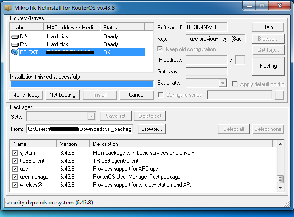This screenshot has width=294, height=217.
Task: Click Select none button
Action: (268, 129)
